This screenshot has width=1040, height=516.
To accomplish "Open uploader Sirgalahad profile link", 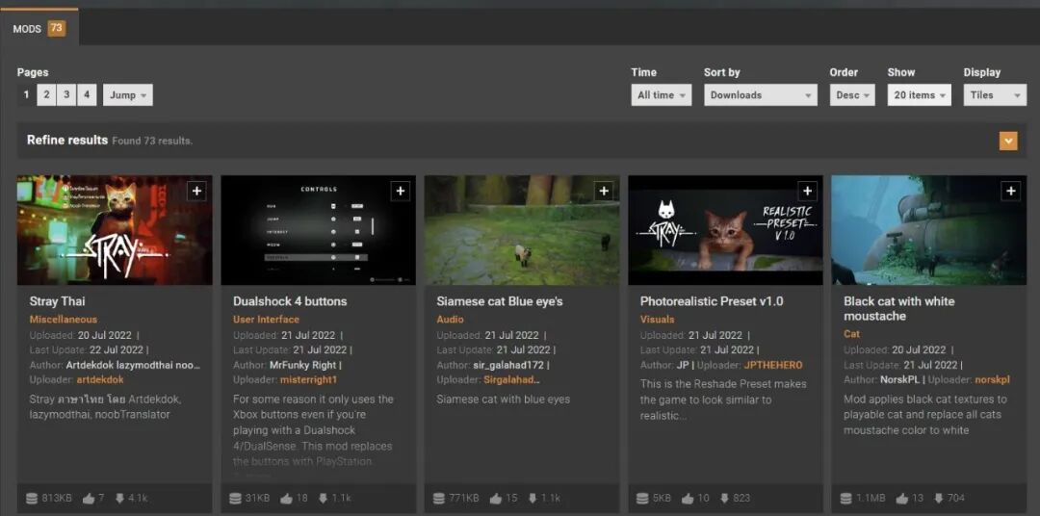I will (511, 380).
